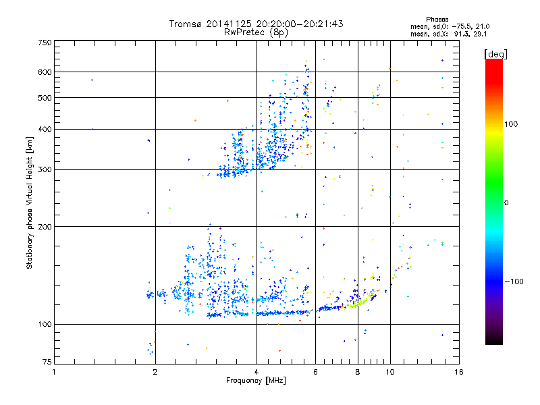Click the y-axis tick label '750'
Viewport: 540px width, 405px height.
[x=45, y=43]
